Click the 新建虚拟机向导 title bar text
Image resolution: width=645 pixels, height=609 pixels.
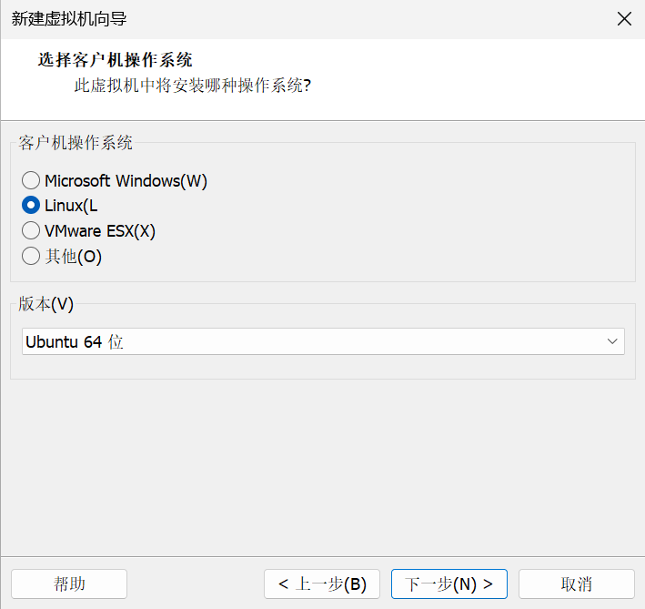69,19
